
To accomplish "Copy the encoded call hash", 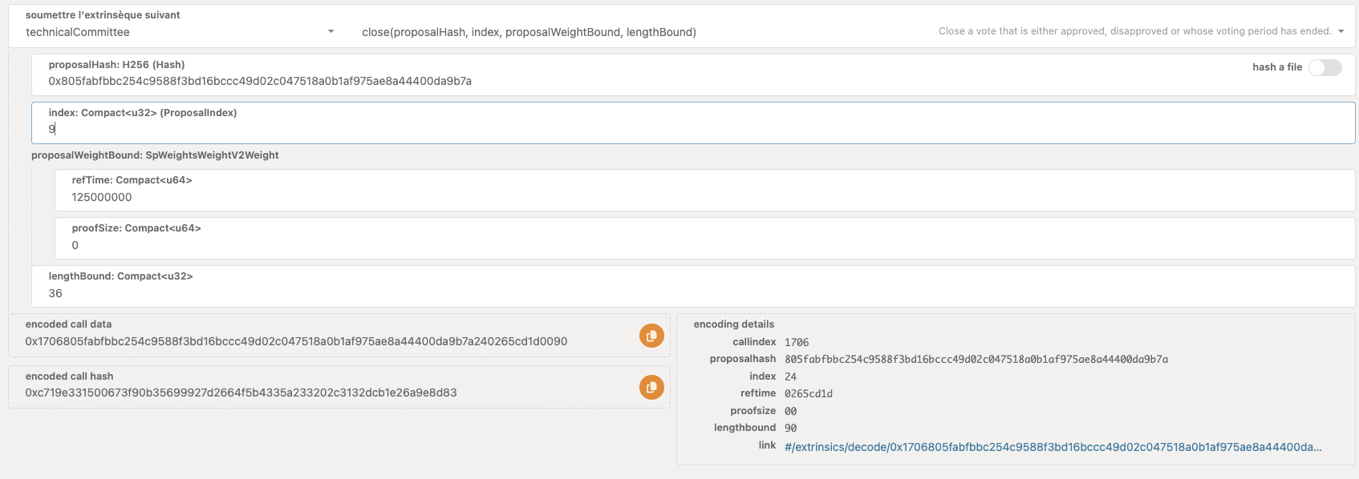I will (x=651, y=388).
